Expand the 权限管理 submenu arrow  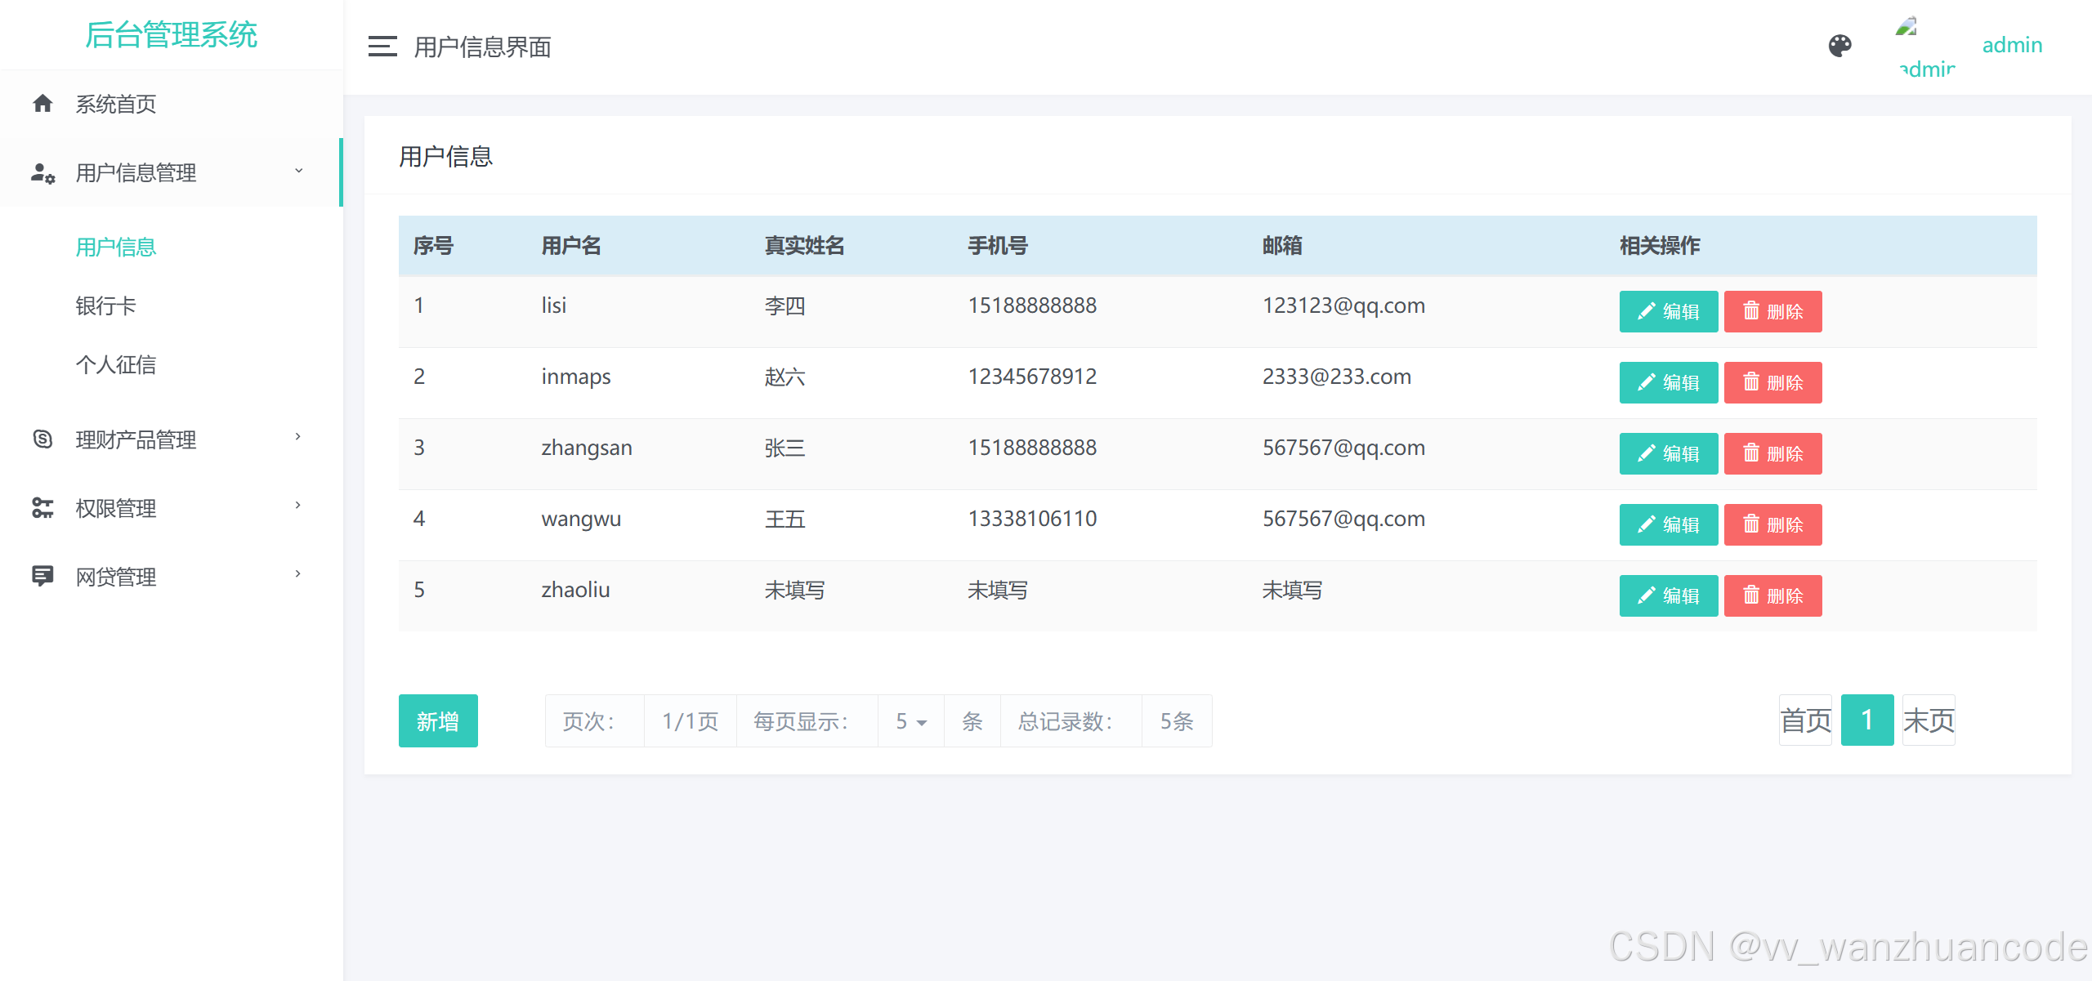pos(298,506)
